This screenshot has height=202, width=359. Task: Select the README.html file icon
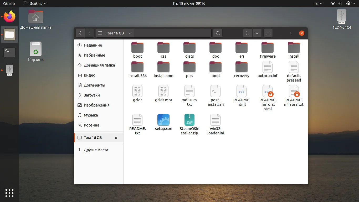(241, 91)
